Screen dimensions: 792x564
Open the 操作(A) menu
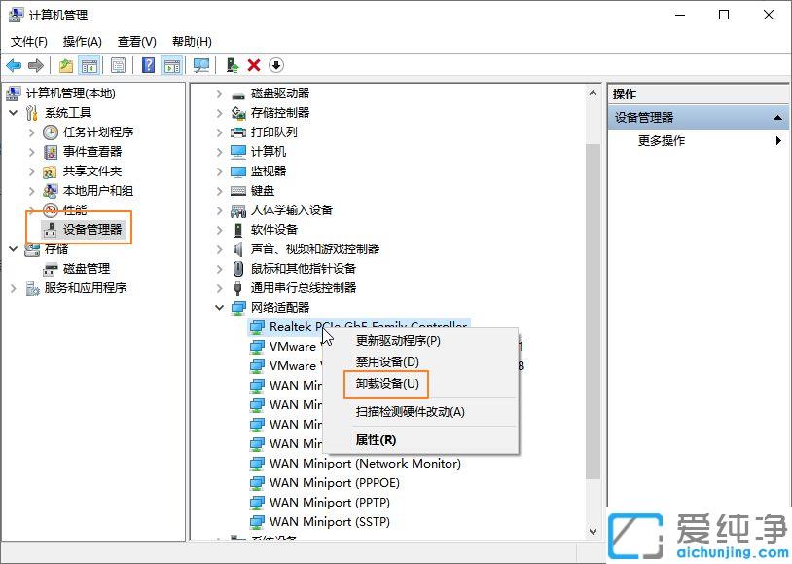pyautogui.click(x=82, y=41)
